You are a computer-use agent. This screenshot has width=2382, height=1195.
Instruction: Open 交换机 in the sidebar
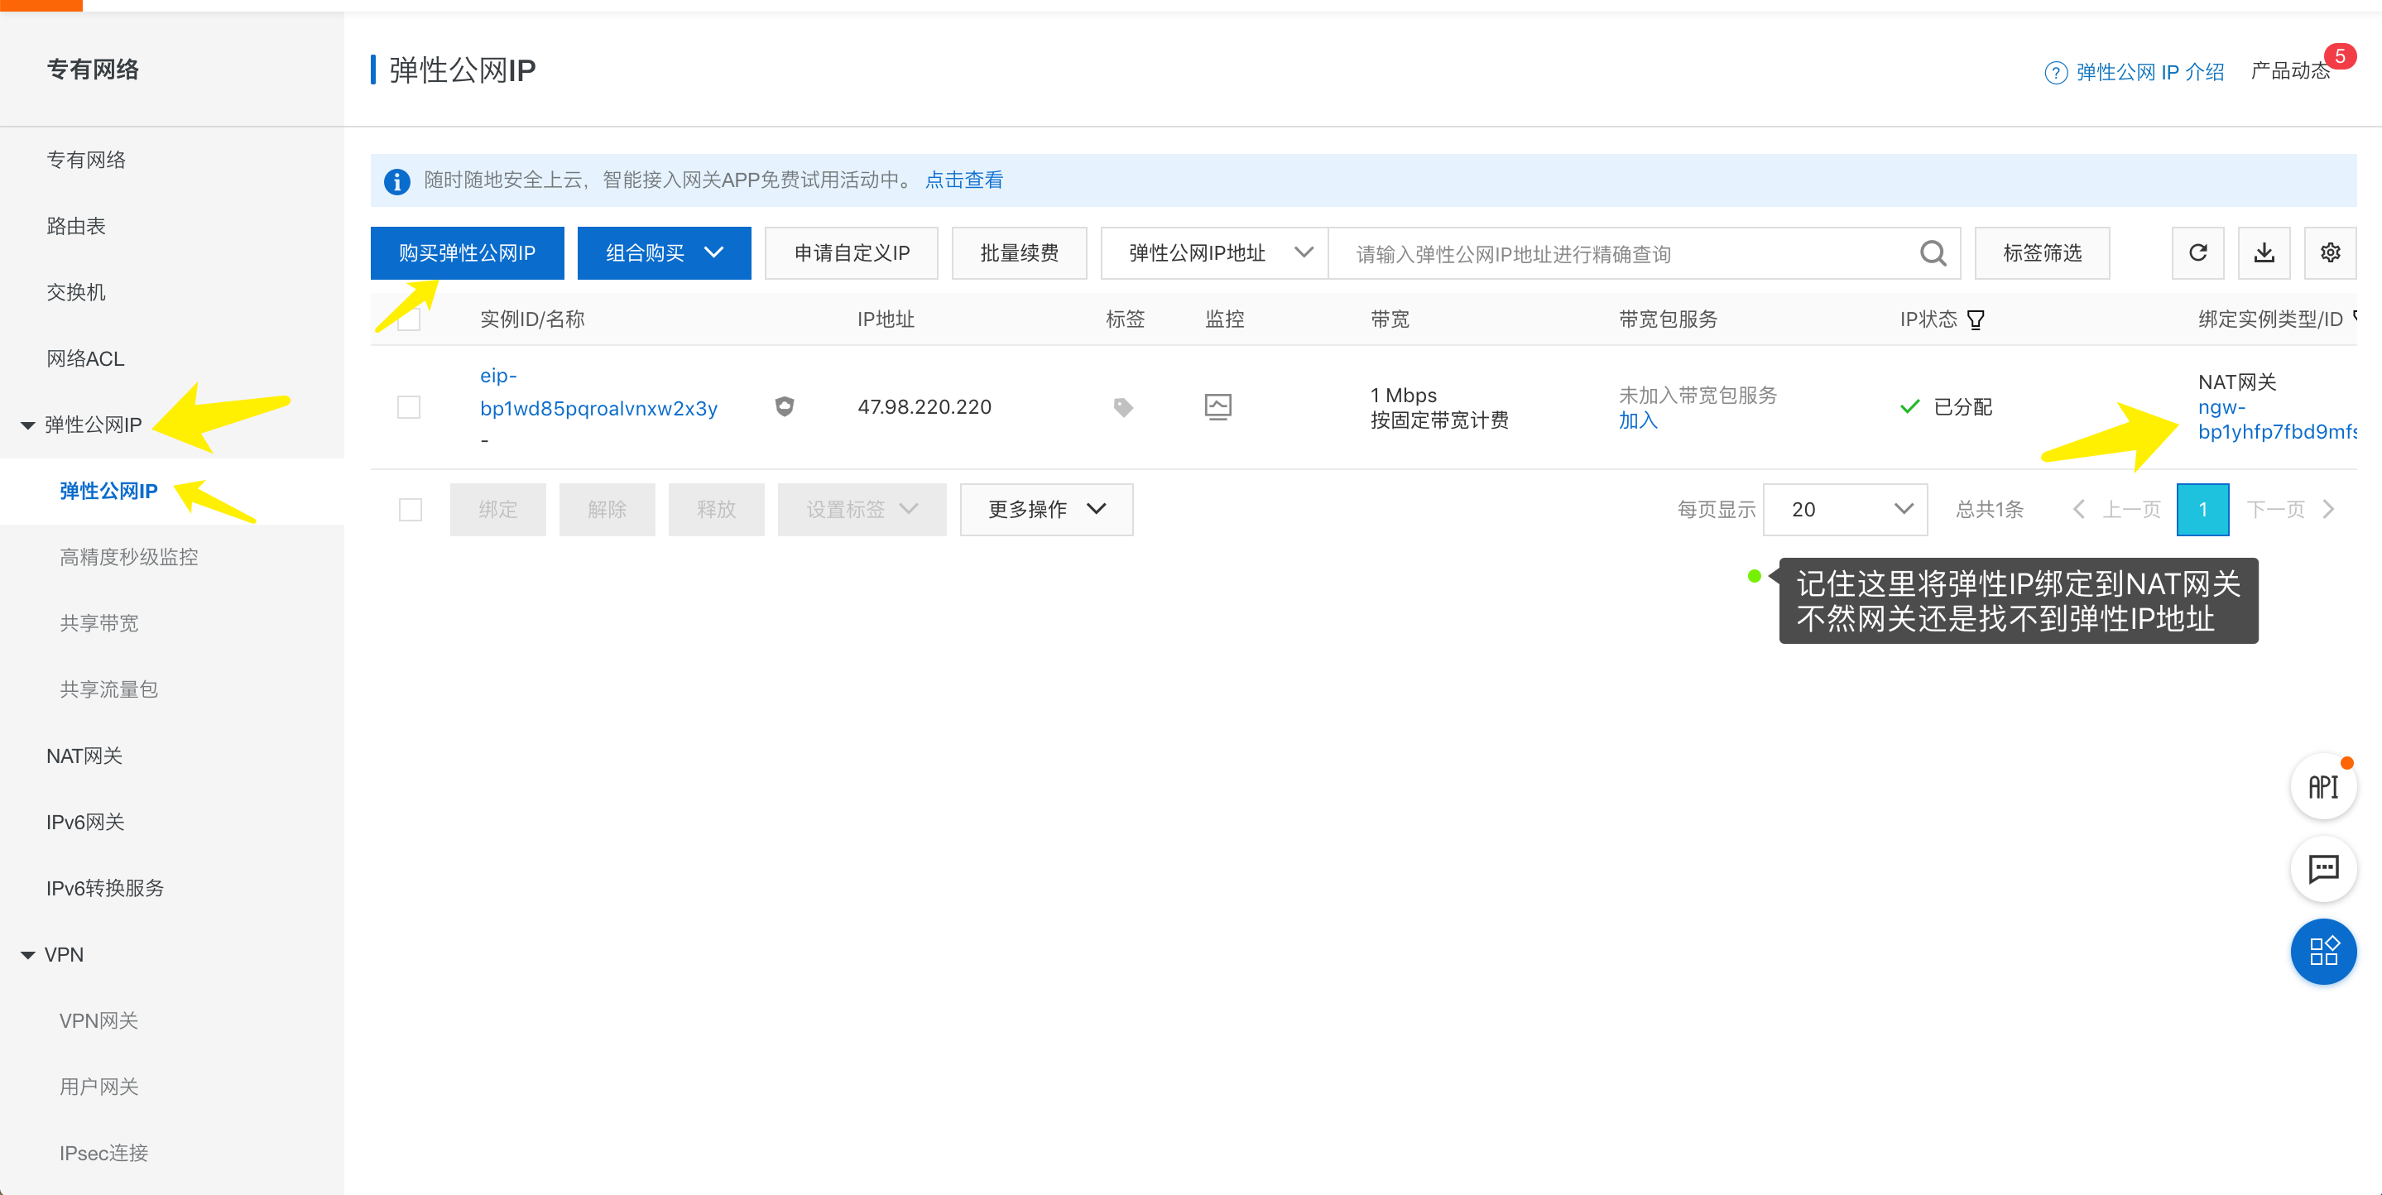[x=76, y=292]
